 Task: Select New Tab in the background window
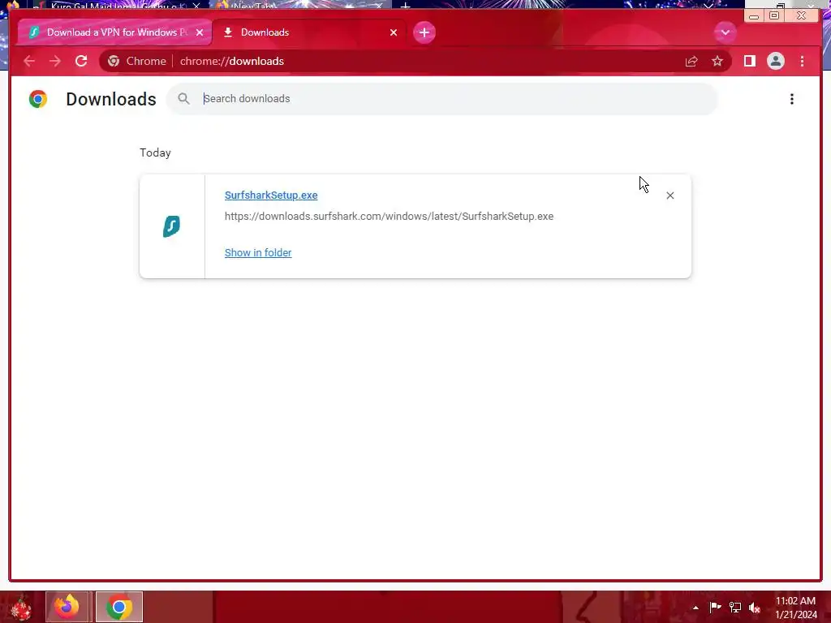300,6
